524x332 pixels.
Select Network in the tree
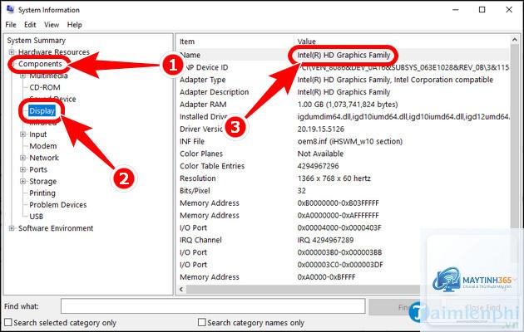(x=44, y=158)
